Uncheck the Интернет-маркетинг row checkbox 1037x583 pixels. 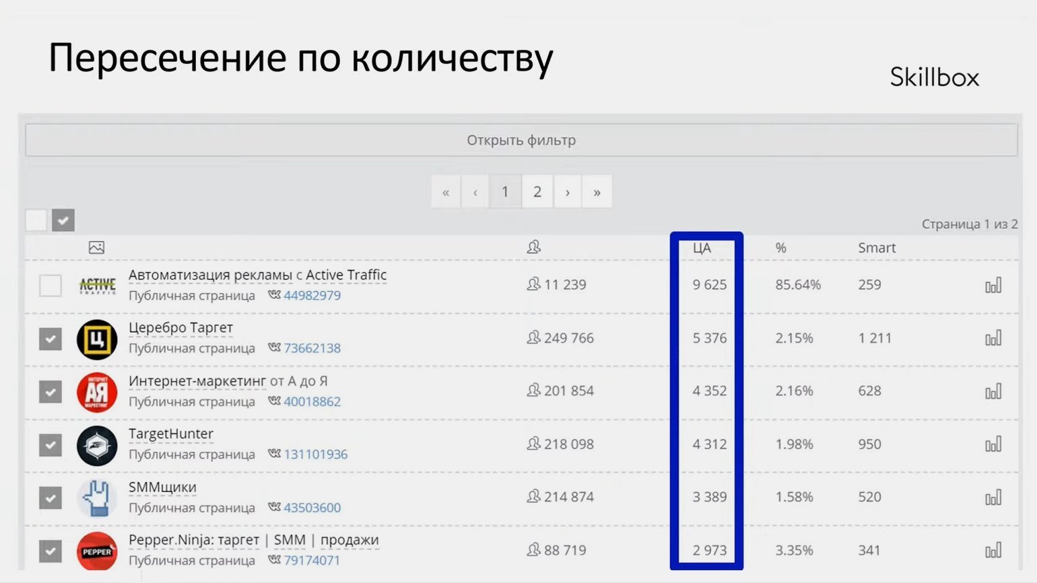coord(51,392)
